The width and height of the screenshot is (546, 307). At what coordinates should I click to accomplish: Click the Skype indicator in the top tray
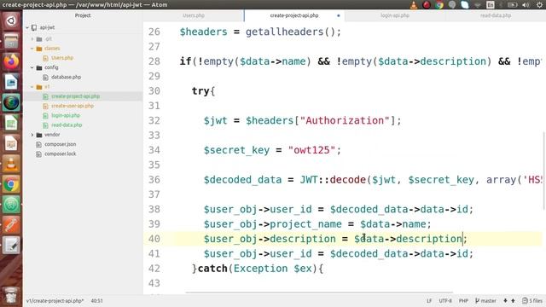(465, 5)
